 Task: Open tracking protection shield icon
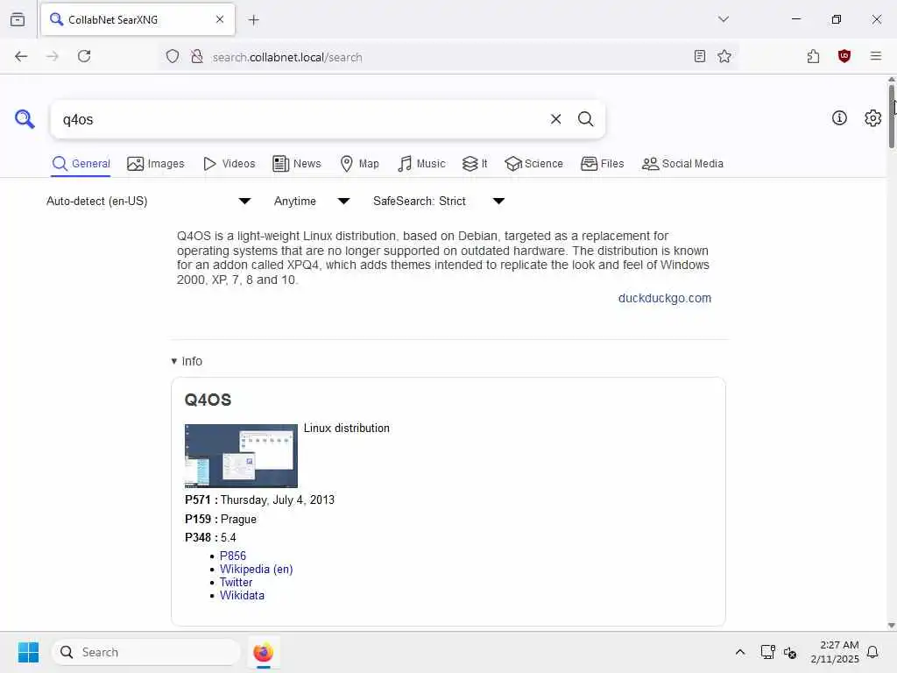(x=173, y=56)
